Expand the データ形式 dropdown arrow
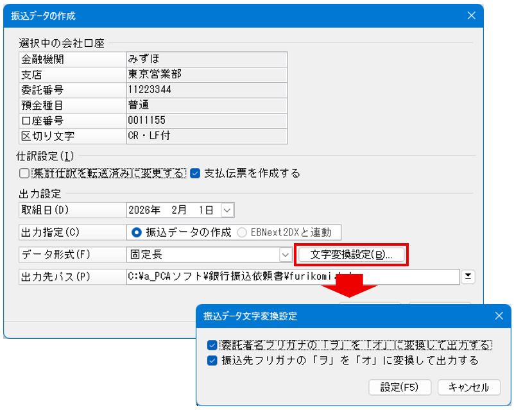 [286, 255]
